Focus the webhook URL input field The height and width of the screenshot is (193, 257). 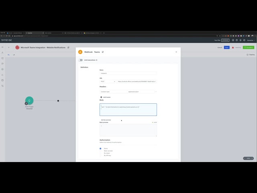137,82
